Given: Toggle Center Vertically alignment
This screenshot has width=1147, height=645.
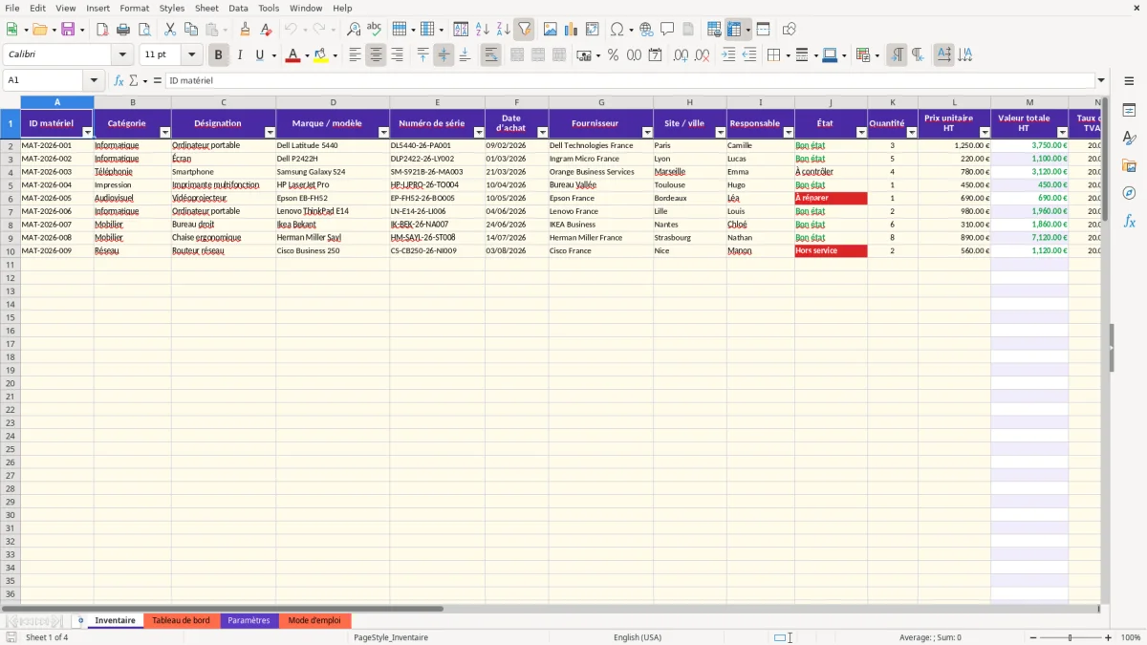Looking at the screenshot, I should (444, 55).
